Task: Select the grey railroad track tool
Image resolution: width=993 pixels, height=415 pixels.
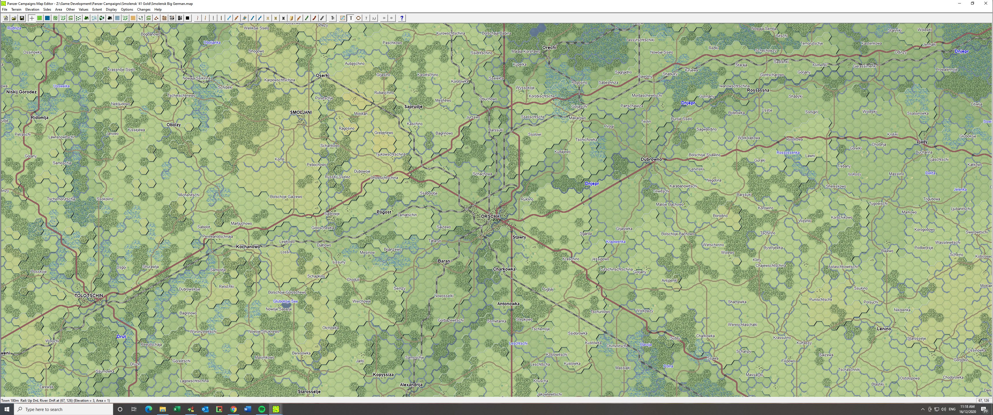Action: point(322,18)
